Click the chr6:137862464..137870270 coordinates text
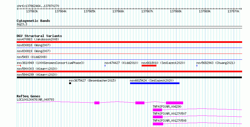Image resolution: width=250 pixels, height=127 pixels. [x=38, y=6]
